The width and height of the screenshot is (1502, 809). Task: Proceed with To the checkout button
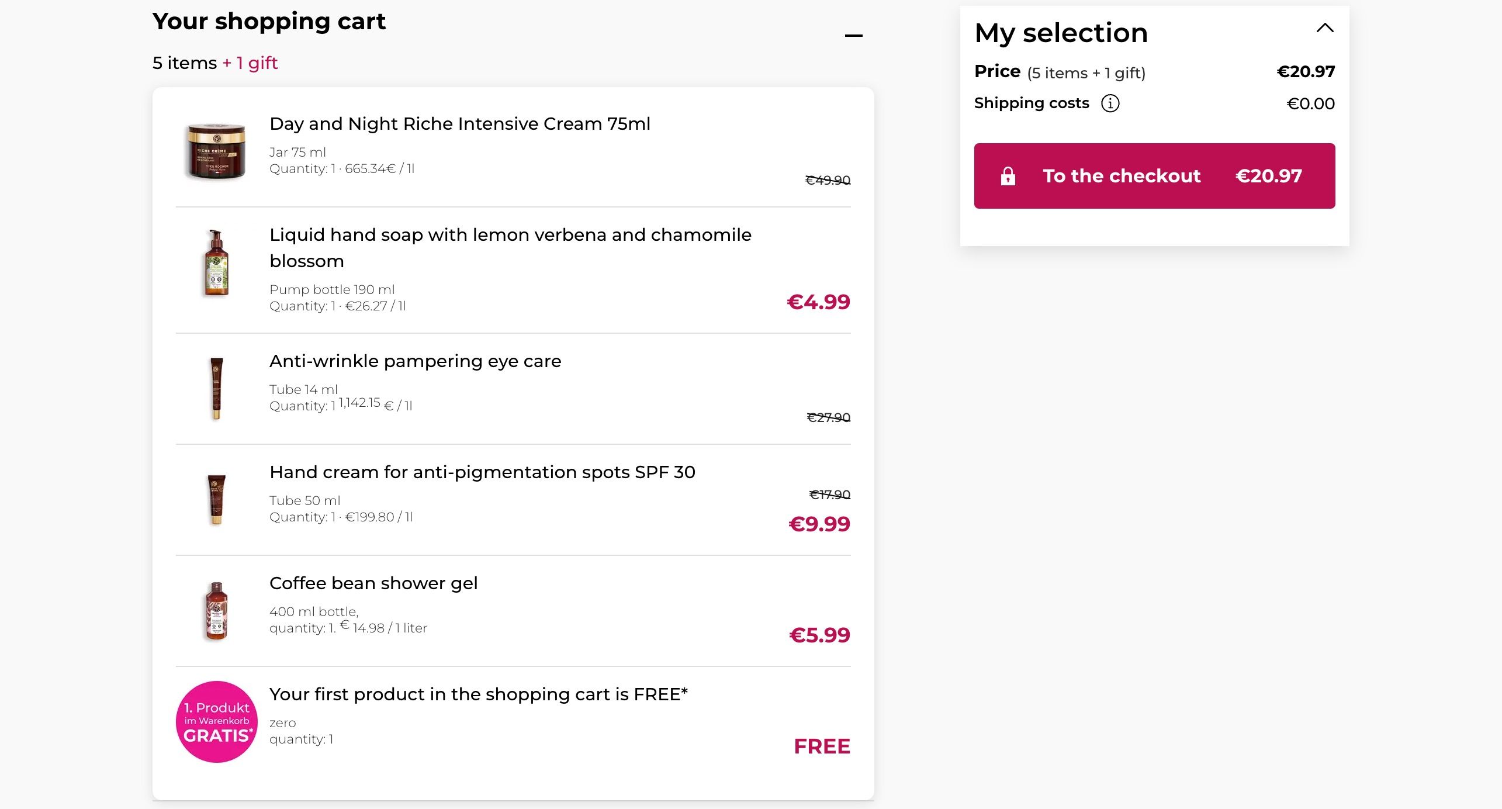coord(1154,176)
